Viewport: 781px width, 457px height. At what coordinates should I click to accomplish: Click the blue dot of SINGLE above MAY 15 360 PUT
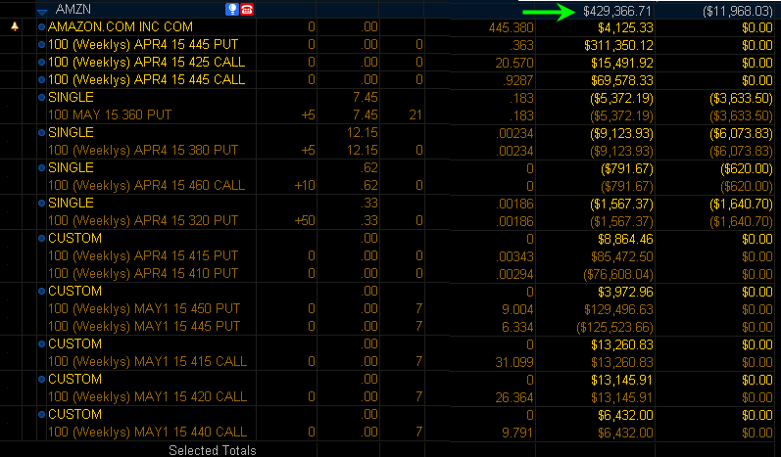pyautogui.click(x=41, y=98)
